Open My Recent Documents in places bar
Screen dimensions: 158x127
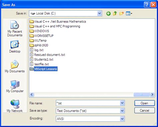point(15,29)
